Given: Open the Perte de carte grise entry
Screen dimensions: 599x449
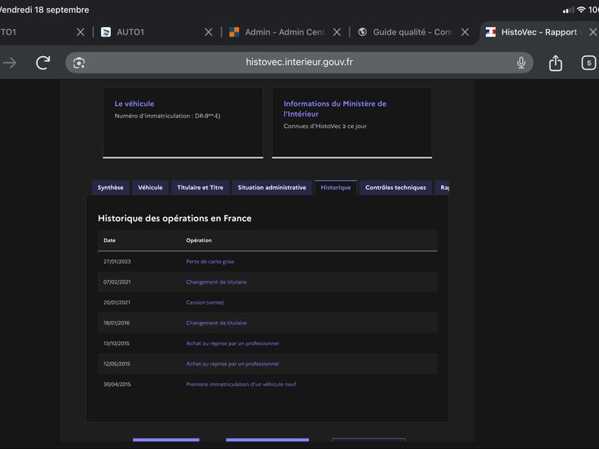Looking at the screenshot, I should click(x=210, y=261).
